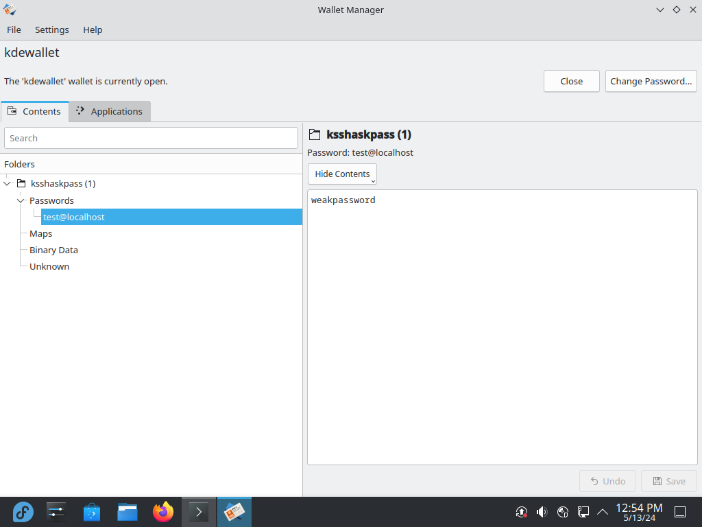
Task: Click Hide Contents button
Action: [342, 174]
